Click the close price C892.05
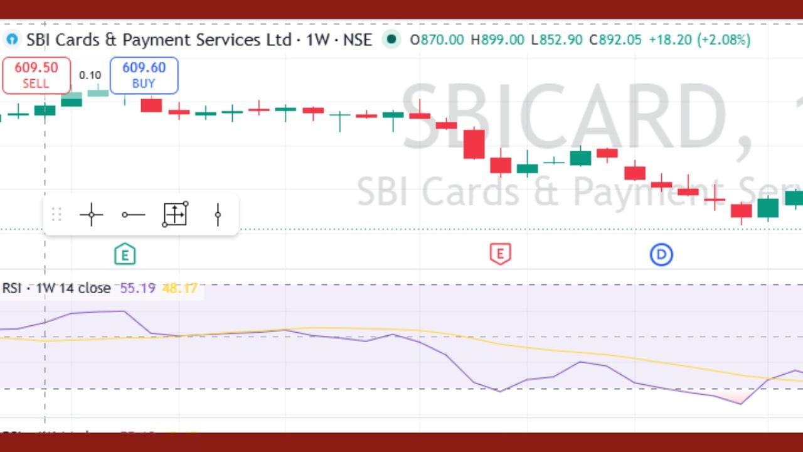The height and width of the screenshot is (452, 803). (x=615, y=40)
